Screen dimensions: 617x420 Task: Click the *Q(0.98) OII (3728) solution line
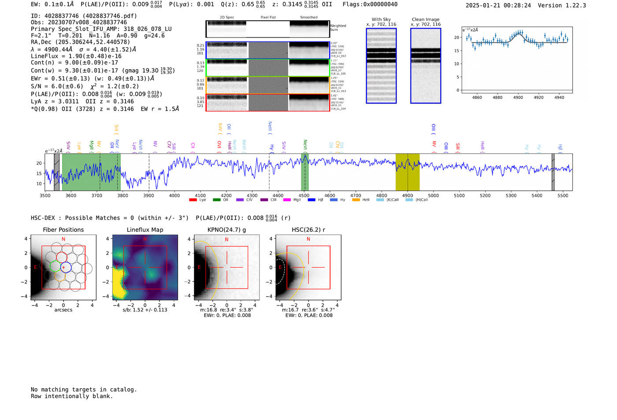[x=105, y=109]
